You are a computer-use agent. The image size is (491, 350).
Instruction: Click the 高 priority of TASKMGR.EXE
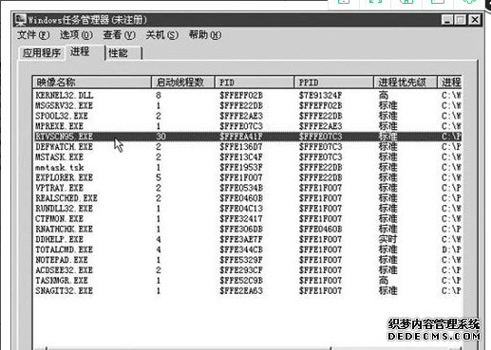384,281
